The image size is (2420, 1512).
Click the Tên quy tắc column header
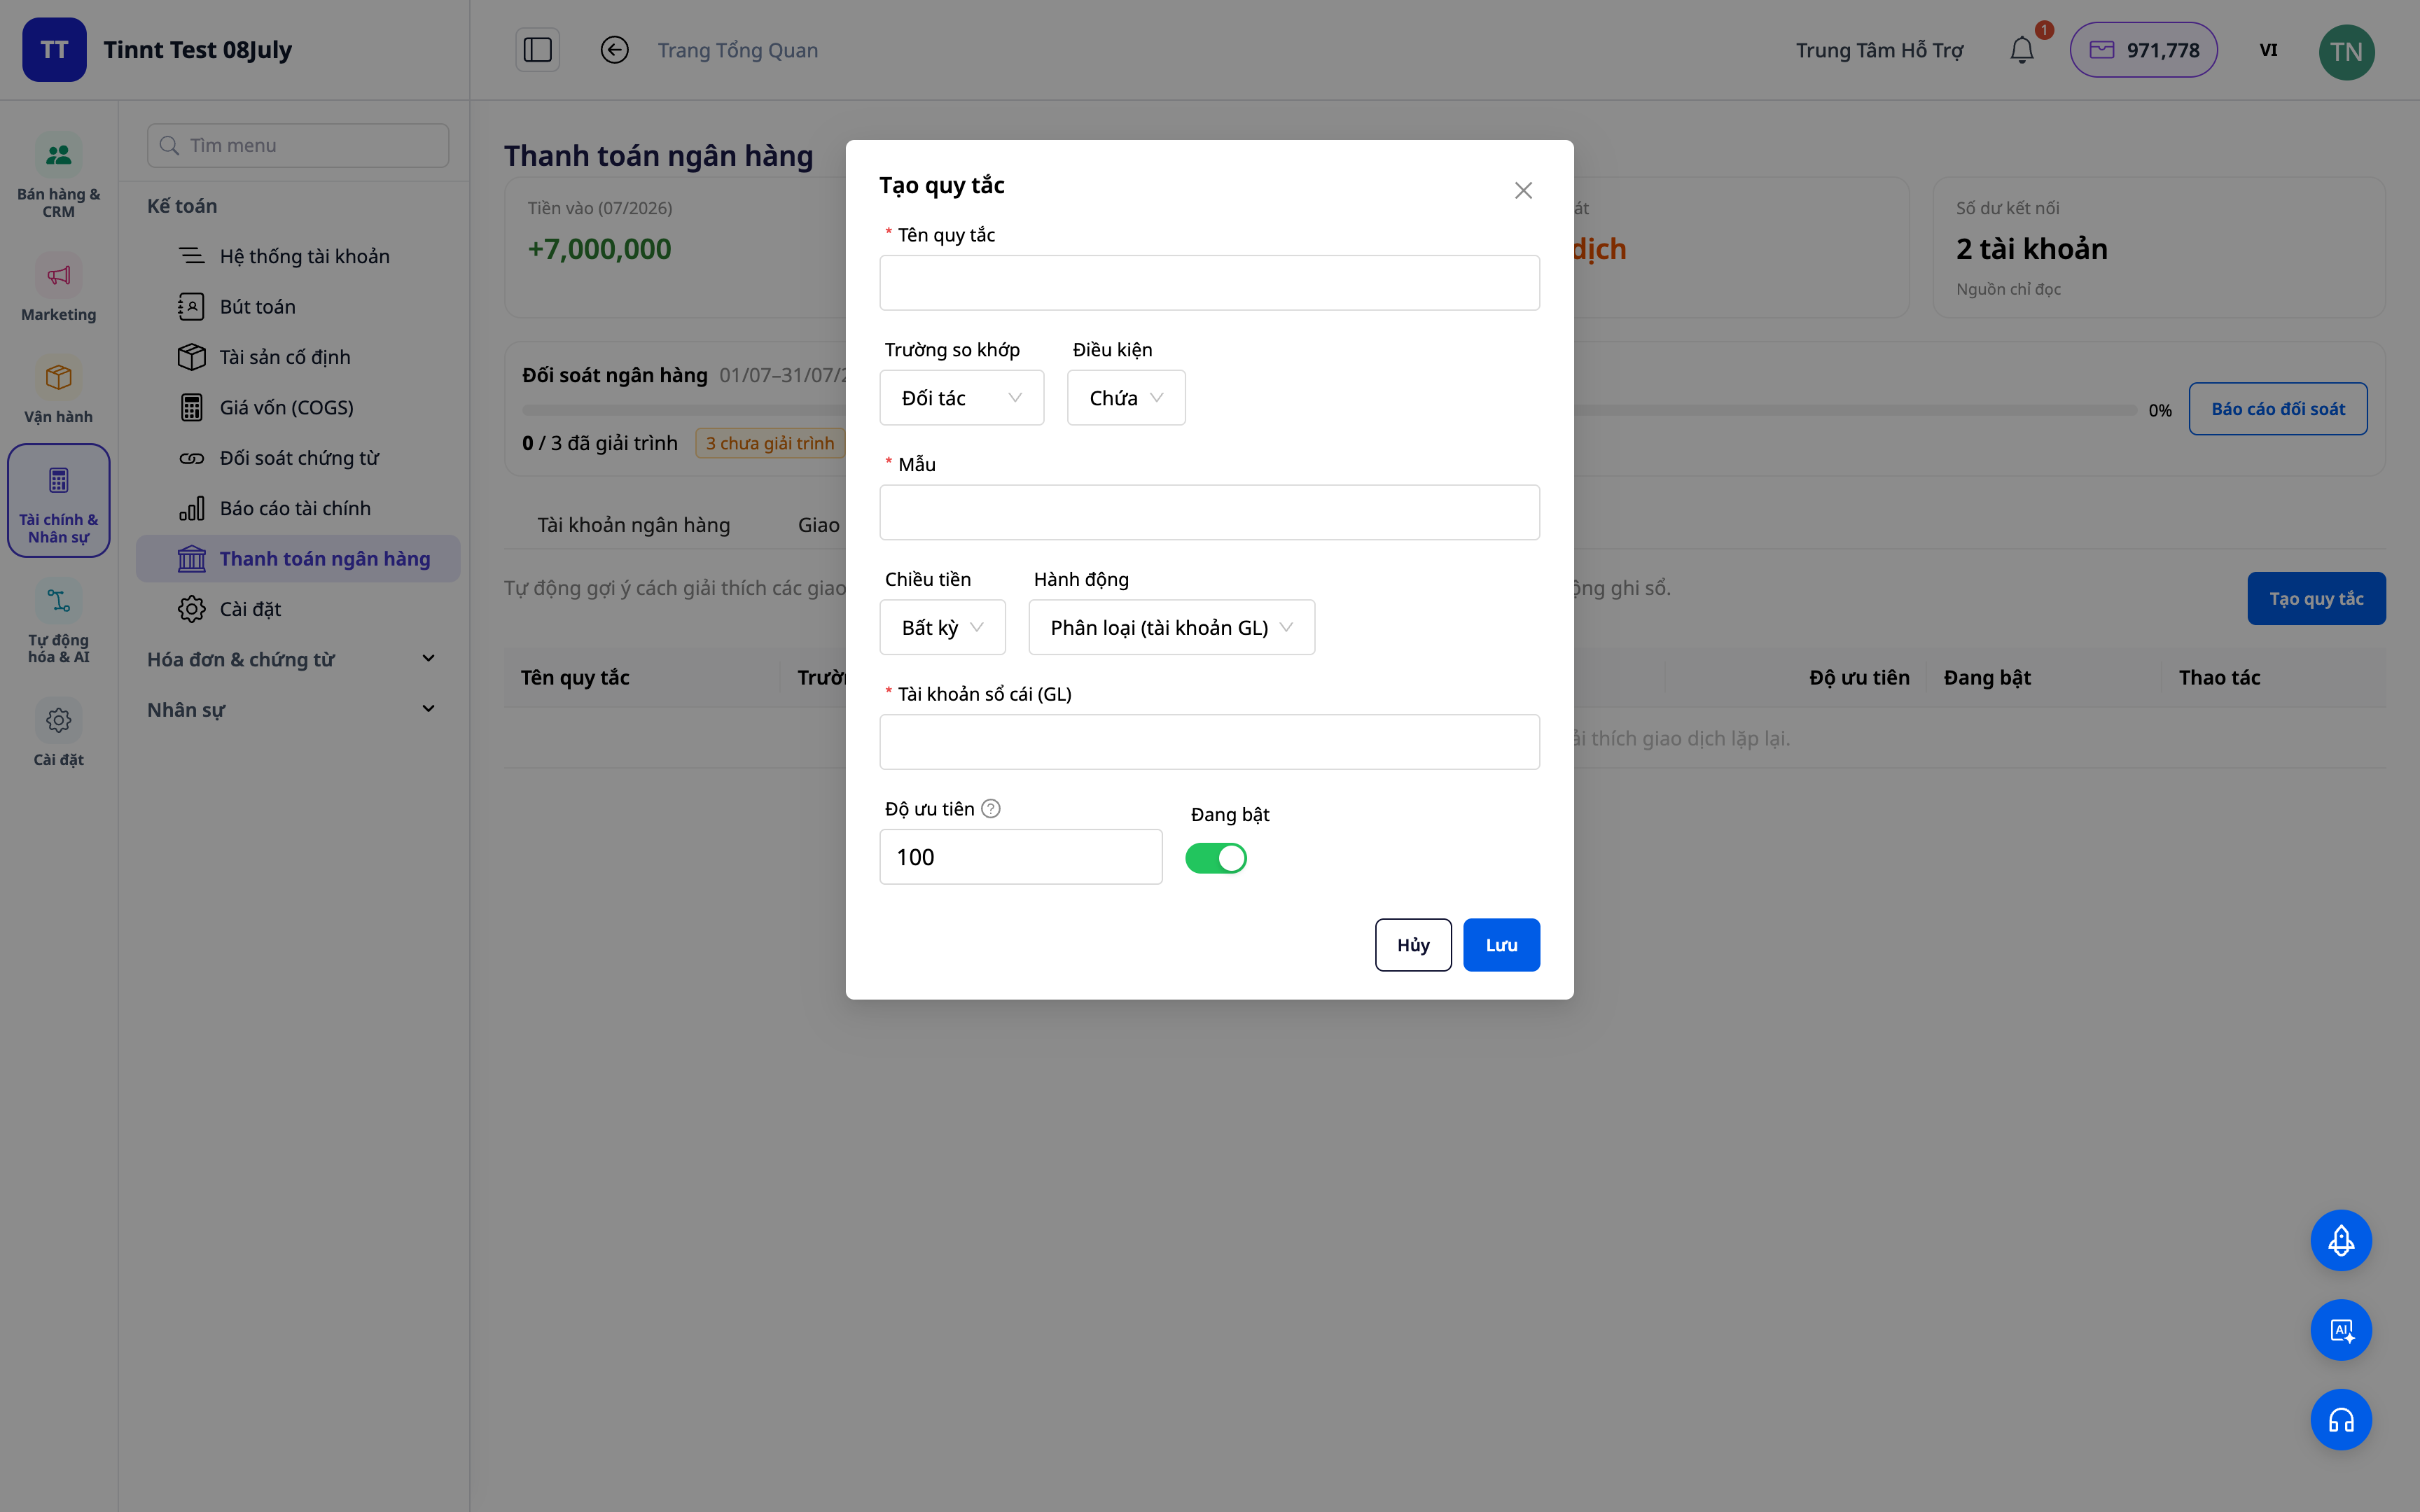pos(574,678)
